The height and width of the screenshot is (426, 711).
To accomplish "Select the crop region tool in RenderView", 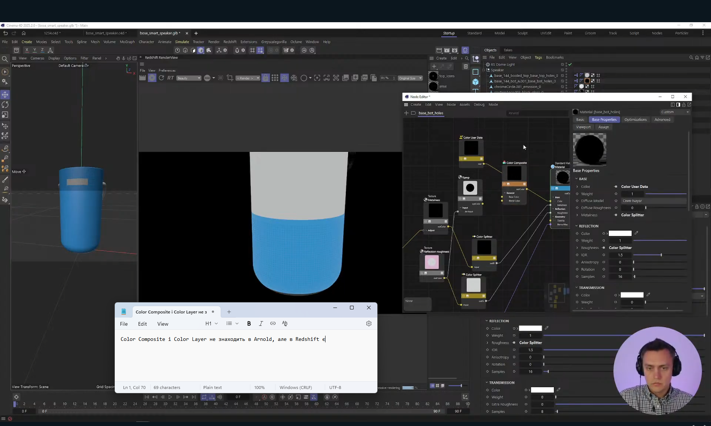I will point(230,78).
